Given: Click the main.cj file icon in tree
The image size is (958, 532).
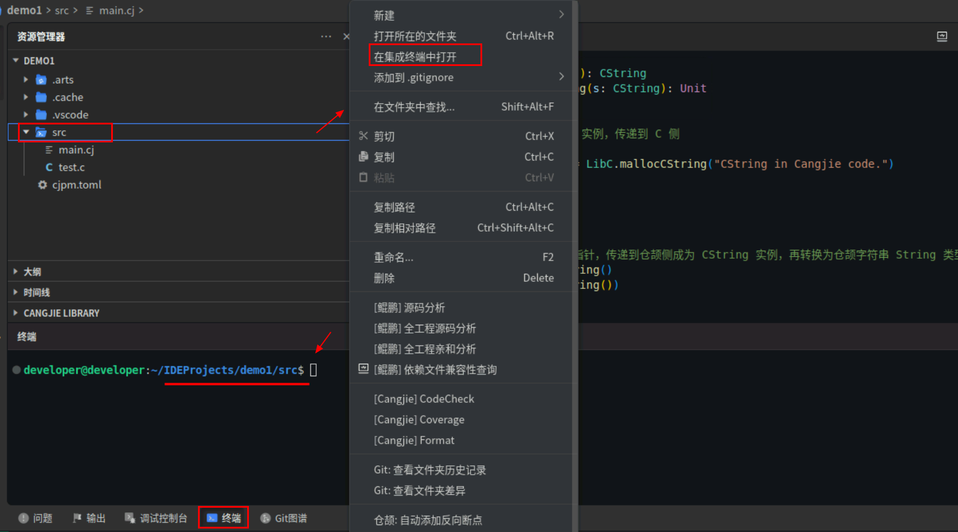Looking at the screenshot, I should coord(49,150).
